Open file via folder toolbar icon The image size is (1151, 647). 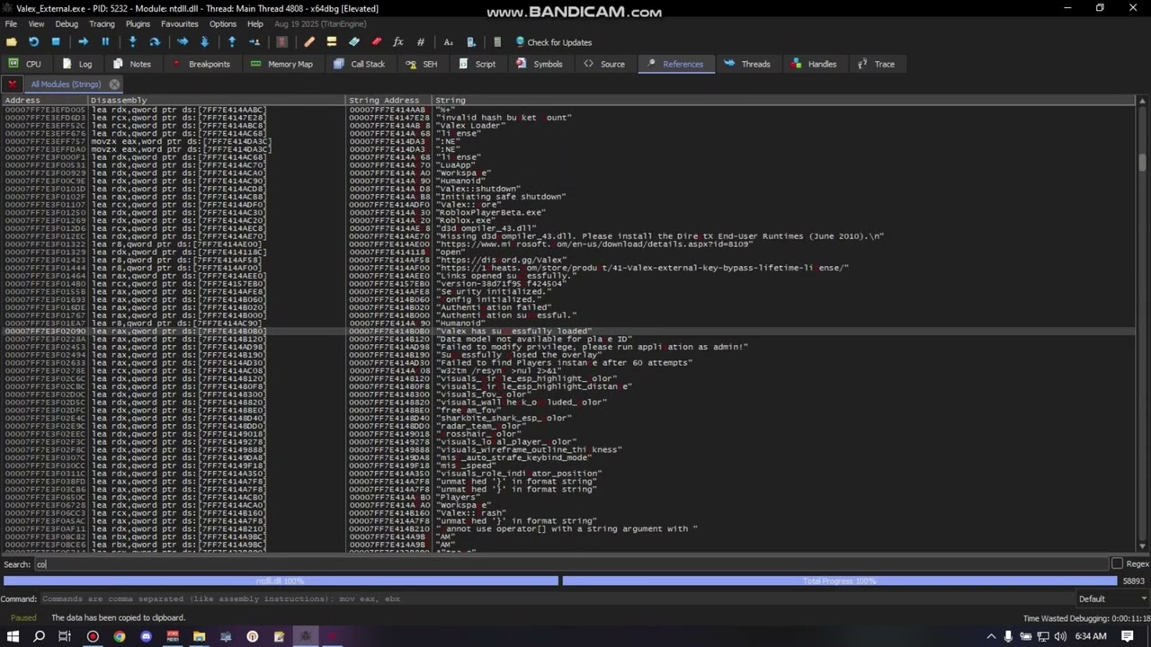pos(12,42)
